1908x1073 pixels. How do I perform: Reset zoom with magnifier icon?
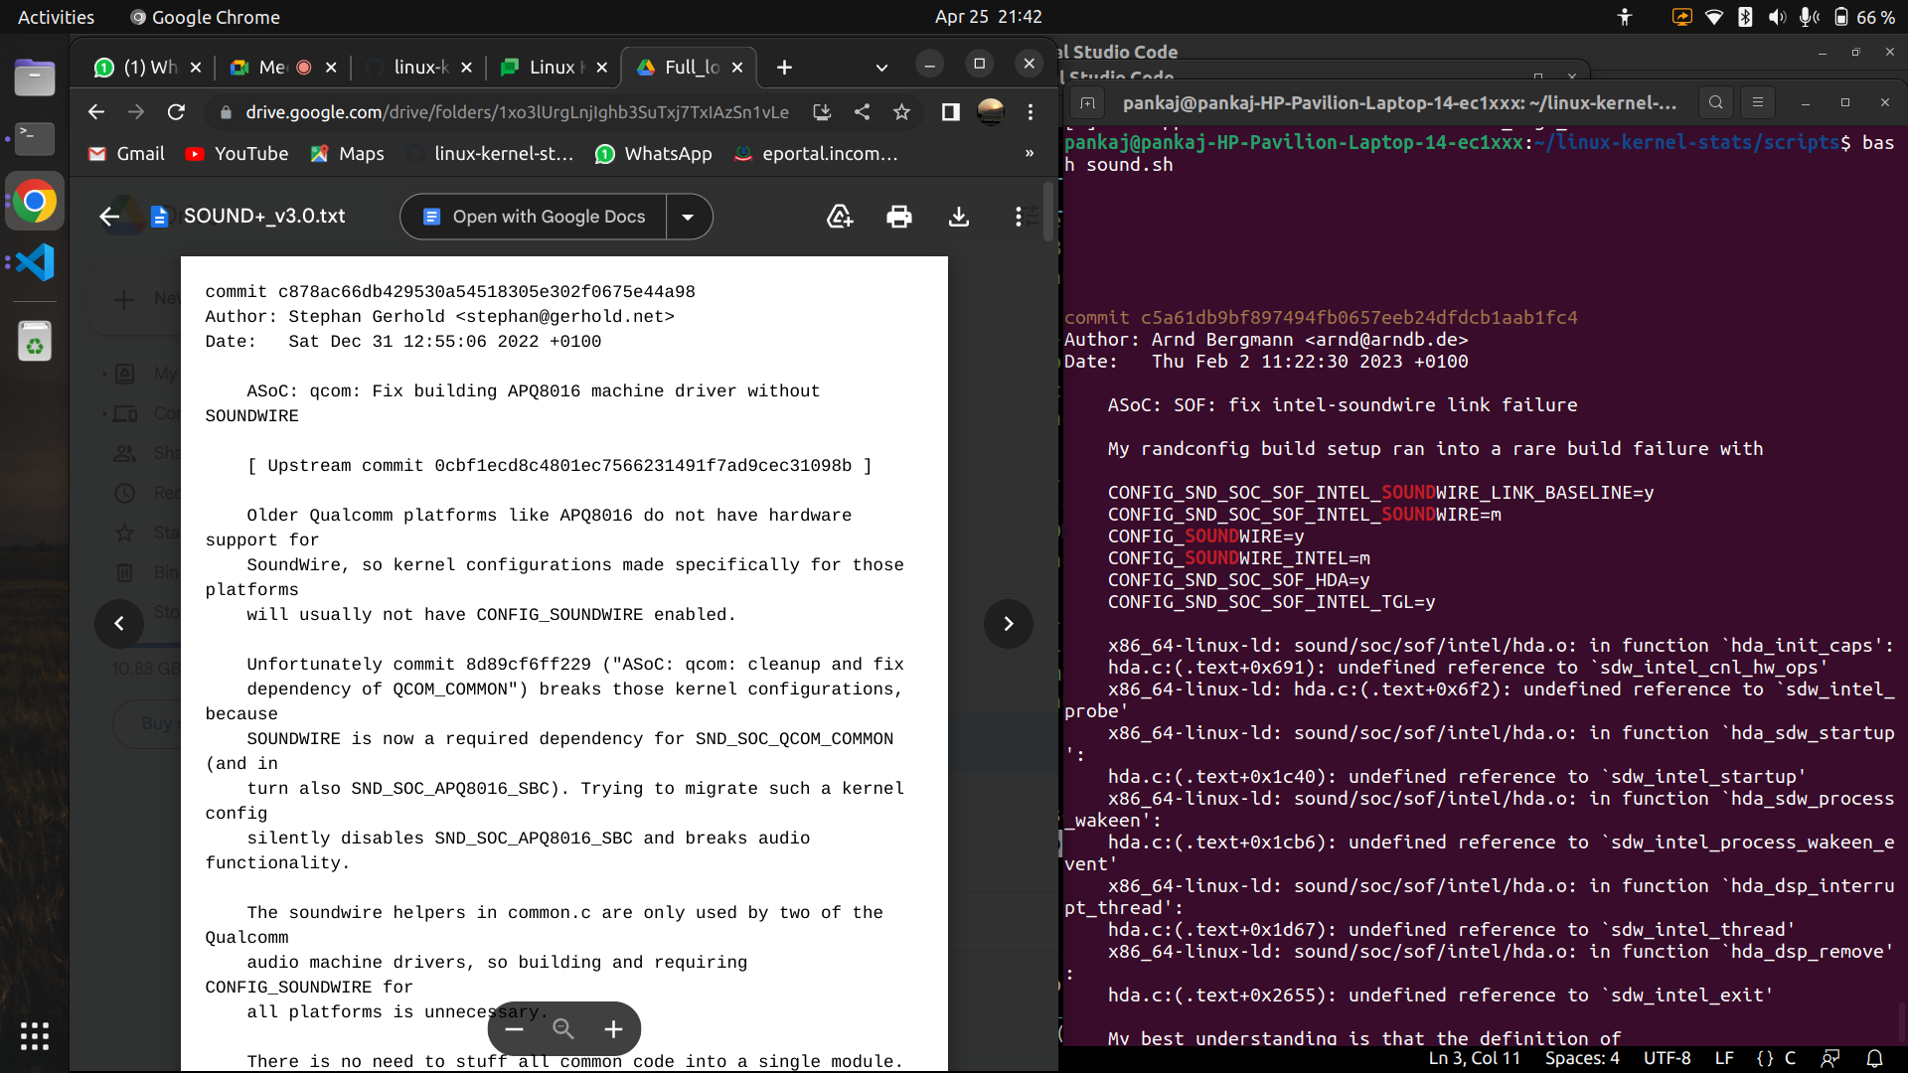(x=563, y=1029)
